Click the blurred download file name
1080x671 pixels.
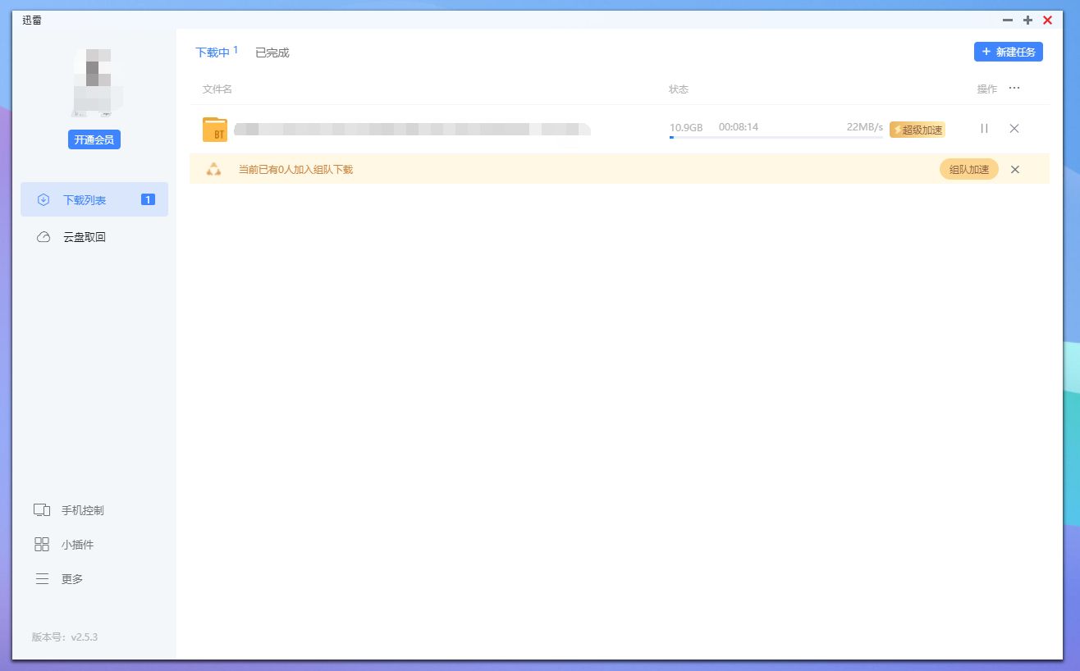[413, 129]
